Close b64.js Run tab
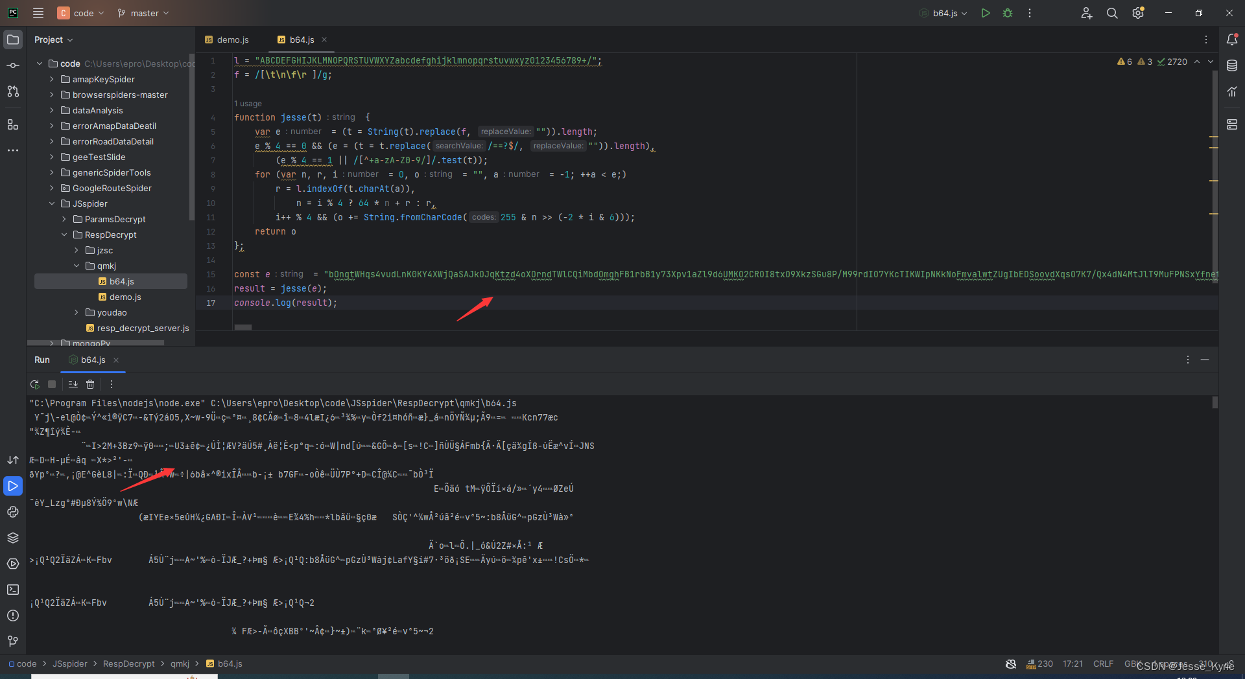1245x679 pixels. (116, 360)
